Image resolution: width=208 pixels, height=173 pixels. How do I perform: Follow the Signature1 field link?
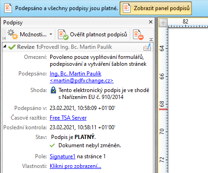pos(63,156)
